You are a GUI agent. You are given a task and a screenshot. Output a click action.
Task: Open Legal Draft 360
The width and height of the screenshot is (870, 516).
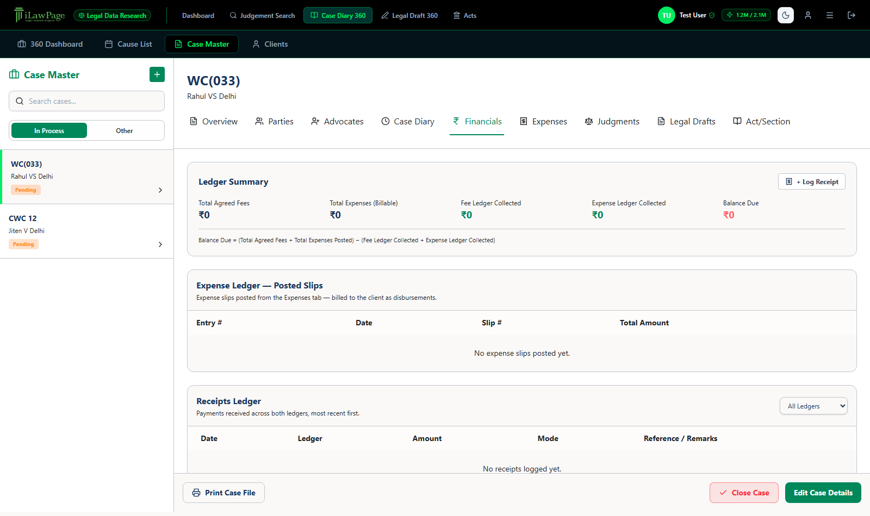[409, 16]
